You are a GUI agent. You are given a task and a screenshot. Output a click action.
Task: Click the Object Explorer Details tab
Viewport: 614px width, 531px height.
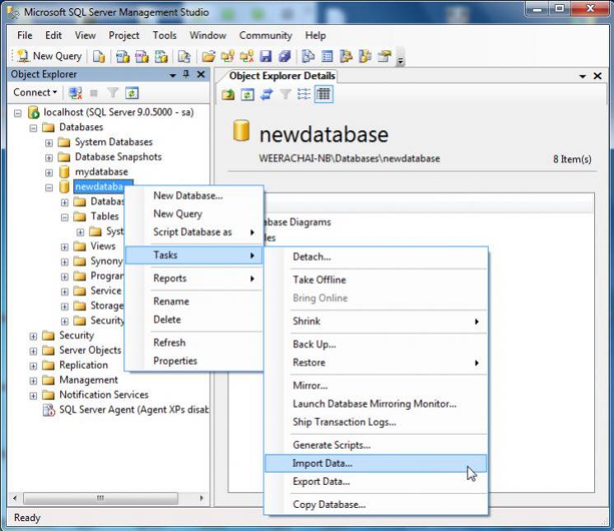tap(282, 76)
